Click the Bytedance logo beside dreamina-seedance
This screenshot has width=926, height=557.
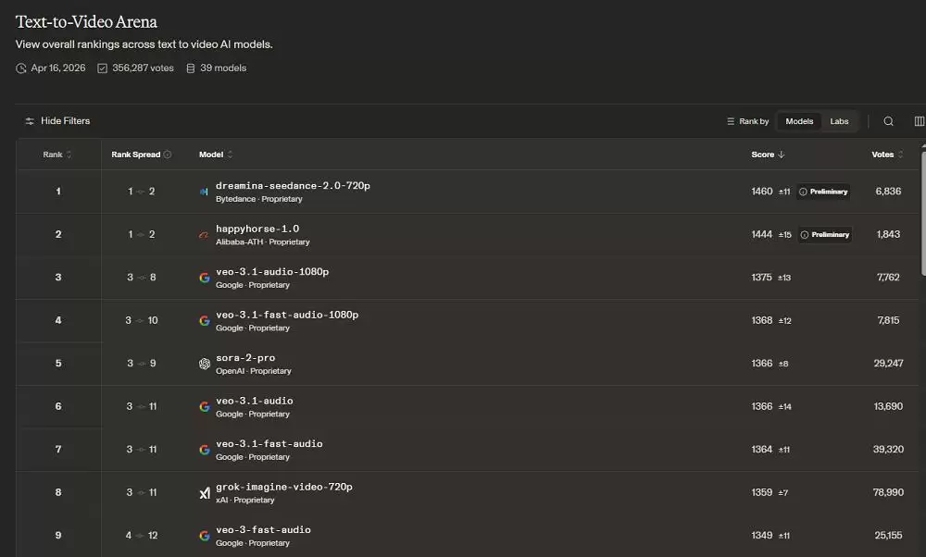coord(204,192)
